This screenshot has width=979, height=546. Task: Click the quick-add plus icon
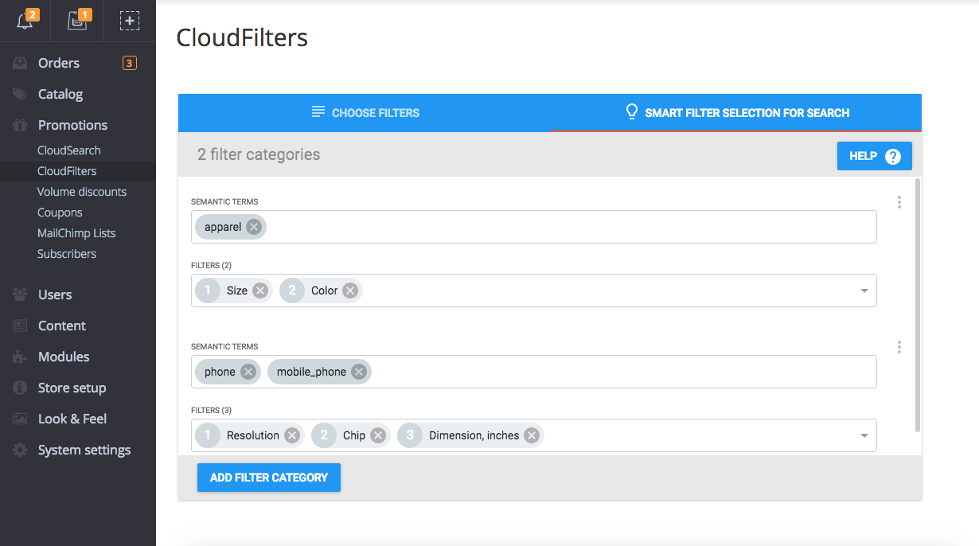129,20
